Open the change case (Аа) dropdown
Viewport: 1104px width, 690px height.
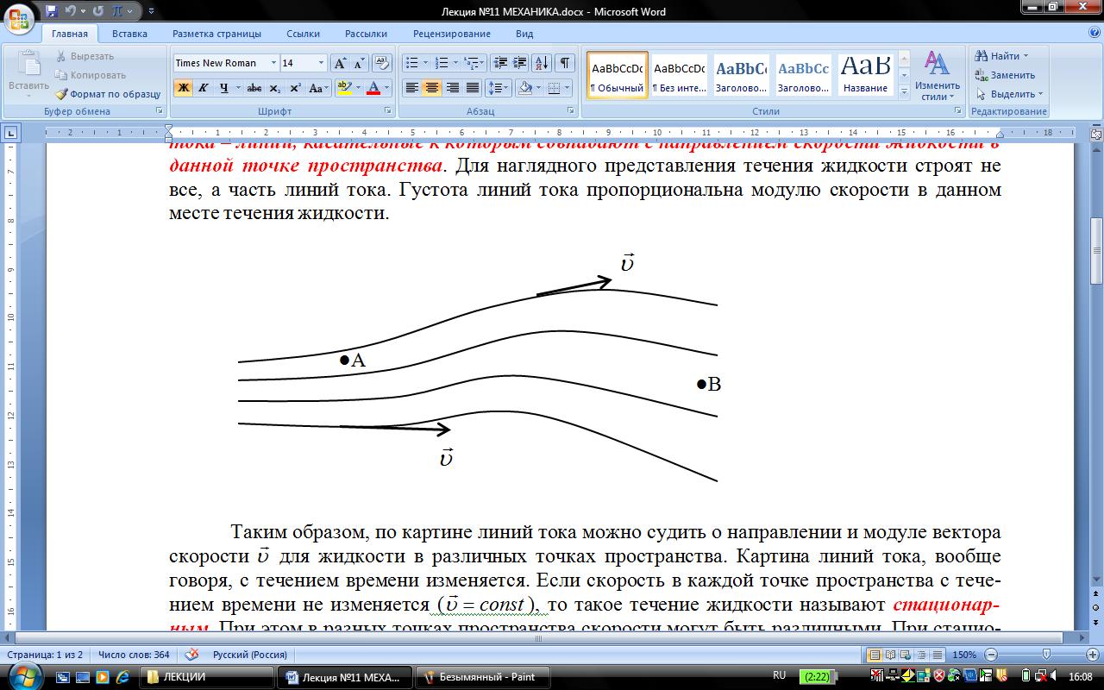(x=318, y=88)
